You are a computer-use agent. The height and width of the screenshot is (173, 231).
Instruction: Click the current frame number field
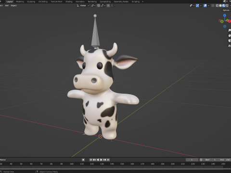click(x=192, y=160)
